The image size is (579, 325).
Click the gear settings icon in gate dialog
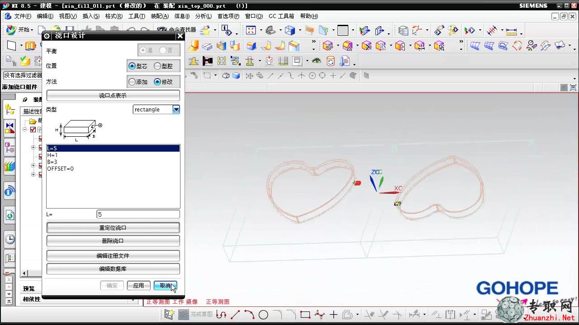point(47,36)
